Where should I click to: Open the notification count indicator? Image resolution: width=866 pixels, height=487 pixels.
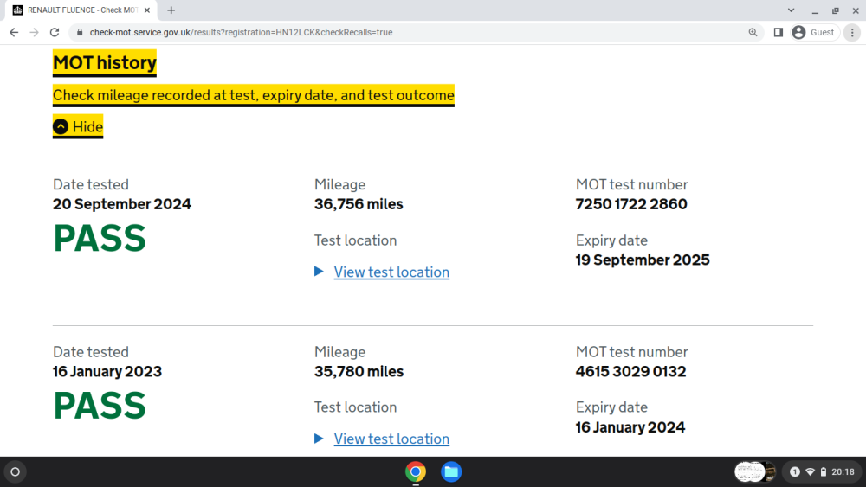(795, 471)
